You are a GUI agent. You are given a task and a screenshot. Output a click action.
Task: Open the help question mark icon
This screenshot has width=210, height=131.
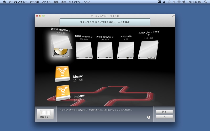(x=149, y=117)
